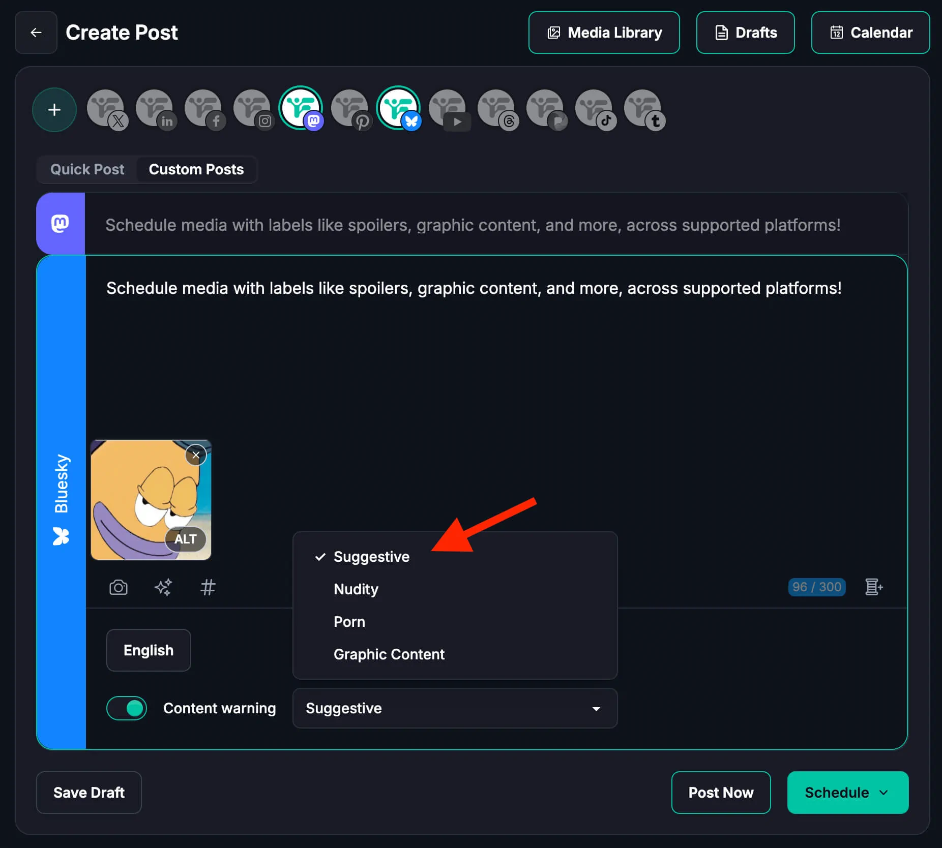Deselect the Bluesky account avatar
The width and height of the screenshot is (942, 848).
point(399,108)
